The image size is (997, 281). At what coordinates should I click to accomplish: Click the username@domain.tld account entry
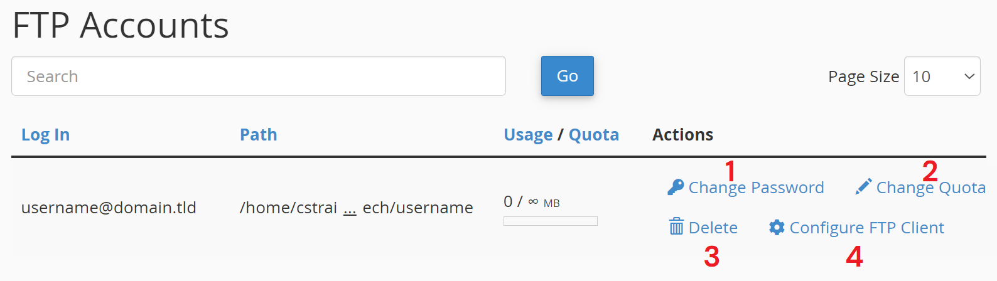click(x=109, y=208)
